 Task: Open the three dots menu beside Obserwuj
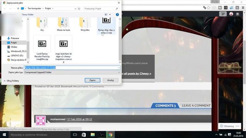click(238, 126)
